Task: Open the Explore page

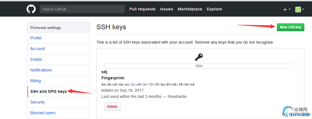Action: coord(214,9)
